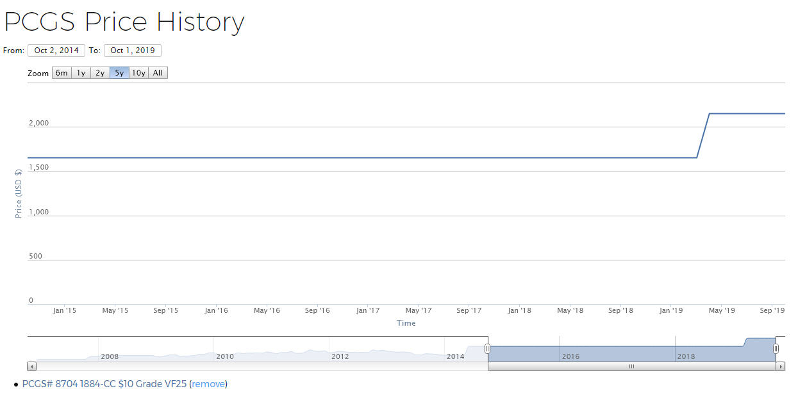Click the left scroll arrow of navigator
The height and width of the screenshot is (407, 798).
point(32,367)
